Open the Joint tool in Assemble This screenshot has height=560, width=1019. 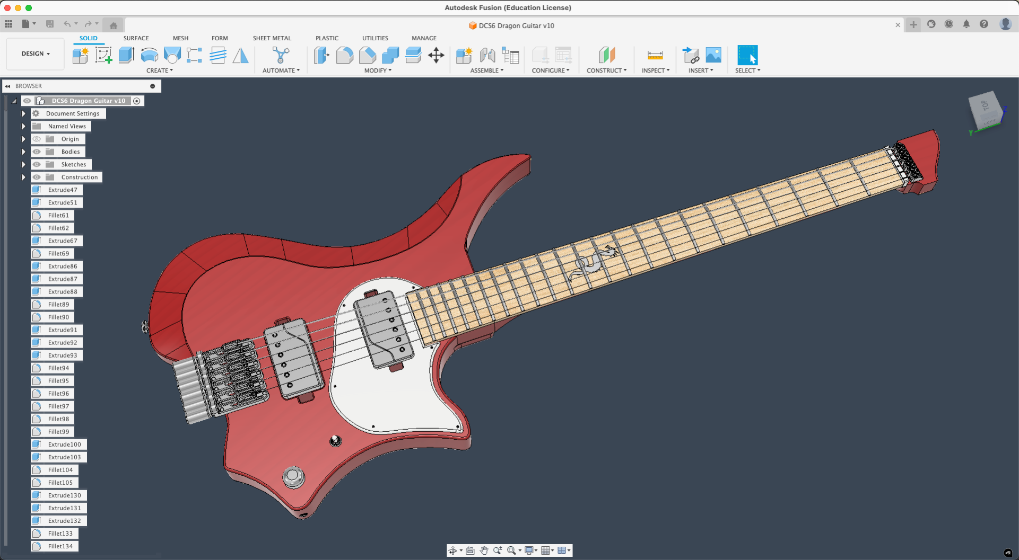point(487,55)
